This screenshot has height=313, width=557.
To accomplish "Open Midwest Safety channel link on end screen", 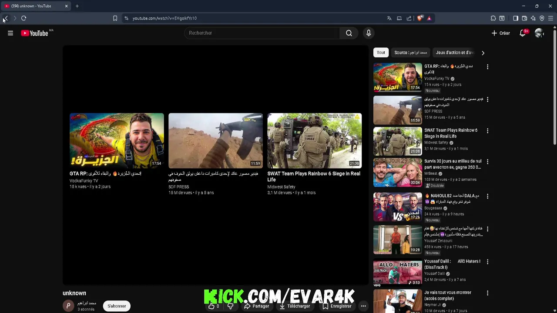I will [281, 187].
